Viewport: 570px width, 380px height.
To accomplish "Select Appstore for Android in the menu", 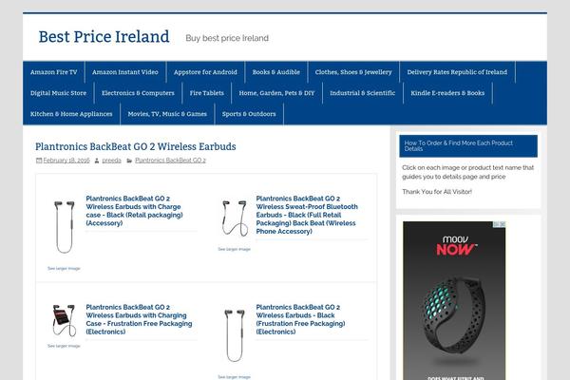I will click(x=205, y=72).
